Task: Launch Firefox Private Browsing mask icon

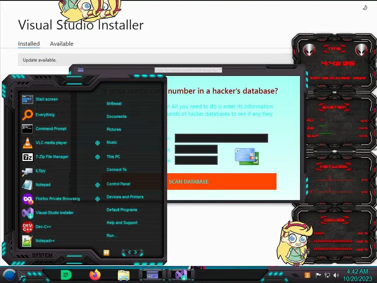Action: [x=27, y=199]
